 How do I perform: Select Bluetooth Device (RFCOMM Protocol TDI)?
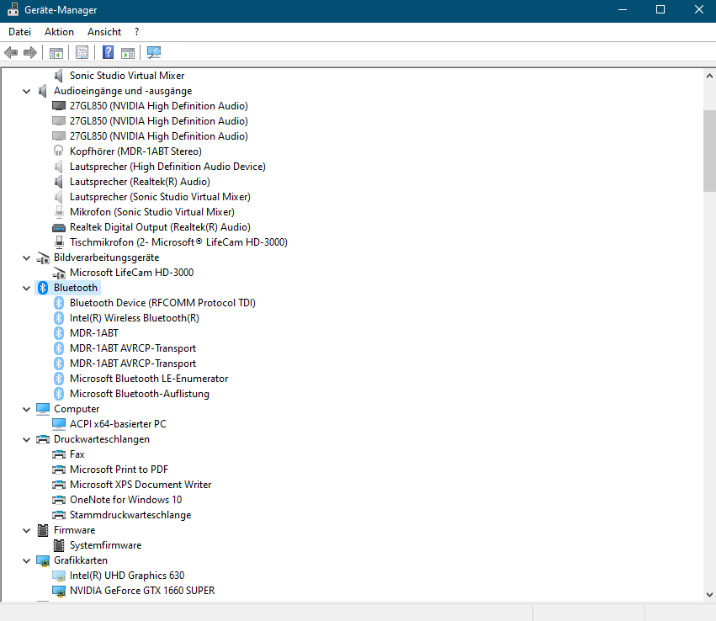(x=162, y=303)
